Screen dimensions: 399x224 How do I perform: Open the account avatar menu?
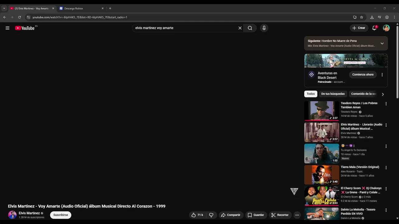tap(386, 28)
